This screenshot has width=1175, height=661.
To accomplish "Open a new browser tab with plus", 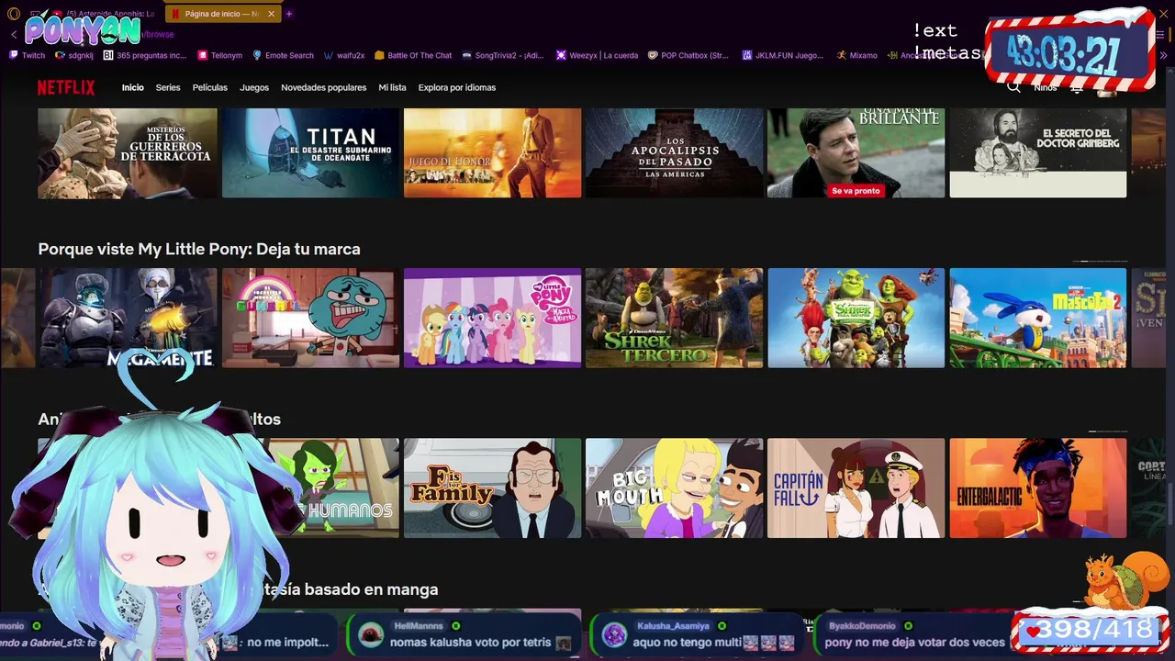I will [289, 14].
